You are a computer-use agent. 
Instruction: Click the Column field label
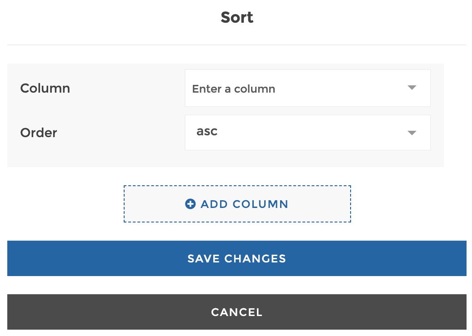(45, 89)
